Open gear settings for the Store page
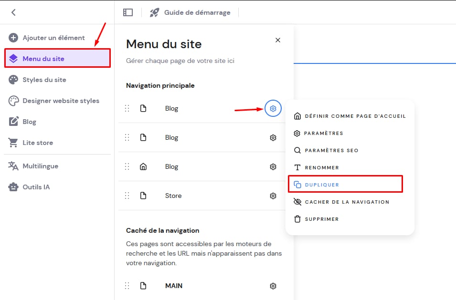Screen dimensions: 456x300 [273, 196]
